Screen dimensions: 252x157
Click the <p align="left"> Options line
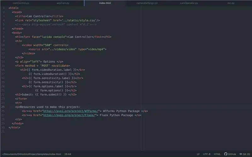pyautogui.click(x=39, y=62)
